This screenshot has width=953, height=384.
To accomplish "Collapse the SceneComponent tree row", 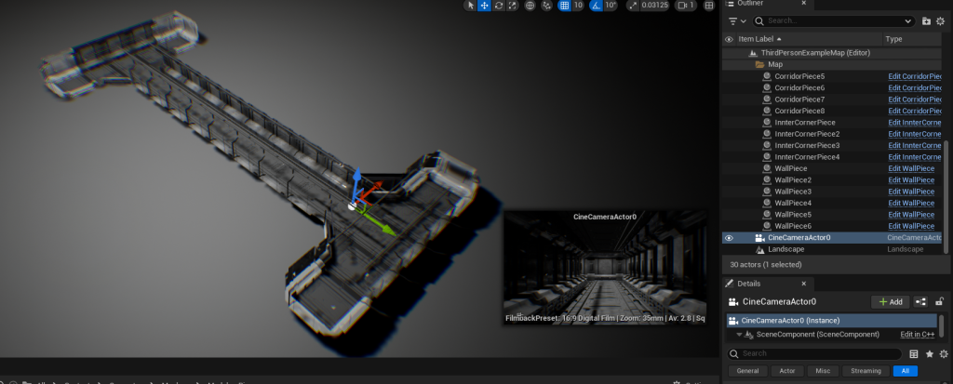I will coord(739,335).
